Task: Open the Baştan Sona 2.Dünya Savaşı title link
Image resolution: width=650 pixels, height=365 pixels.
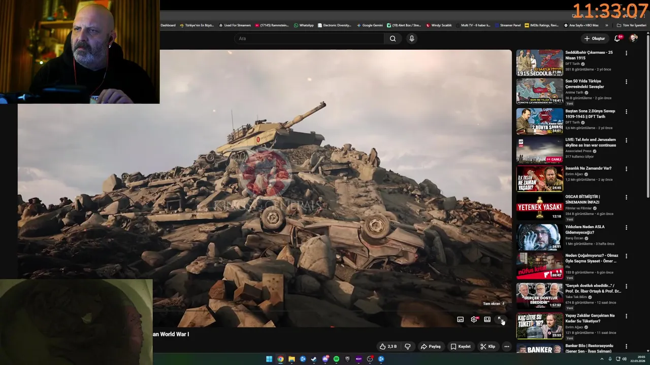Action: click(x=590, y=114)
